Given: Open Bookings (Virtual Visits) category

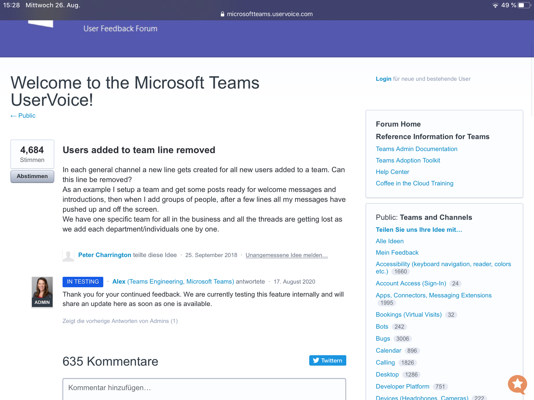Looking at the screenshot, I should (409, 315).
